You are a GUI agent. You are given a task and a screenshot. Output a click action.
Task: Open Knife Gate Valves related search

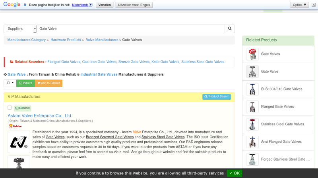click(165, 62)
